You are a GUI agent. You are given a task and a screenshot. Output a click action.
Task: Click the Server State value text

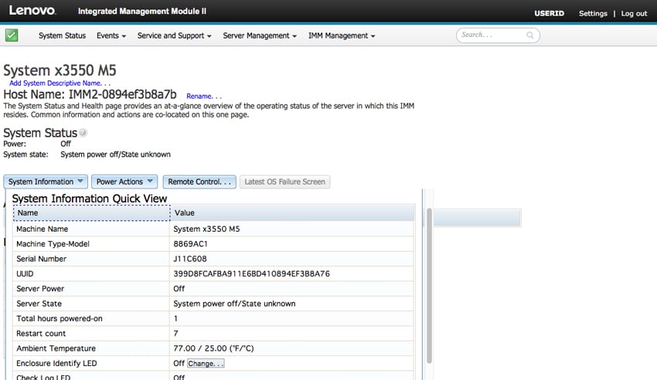[x=234, y=304]
